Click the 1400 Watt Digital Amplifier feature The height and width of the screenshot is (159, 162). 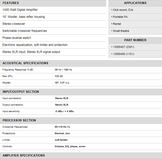point(20,10)
